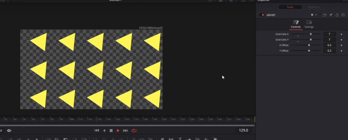Open the Controls tab
348x140 pixels.
click(x=296, y=24)
